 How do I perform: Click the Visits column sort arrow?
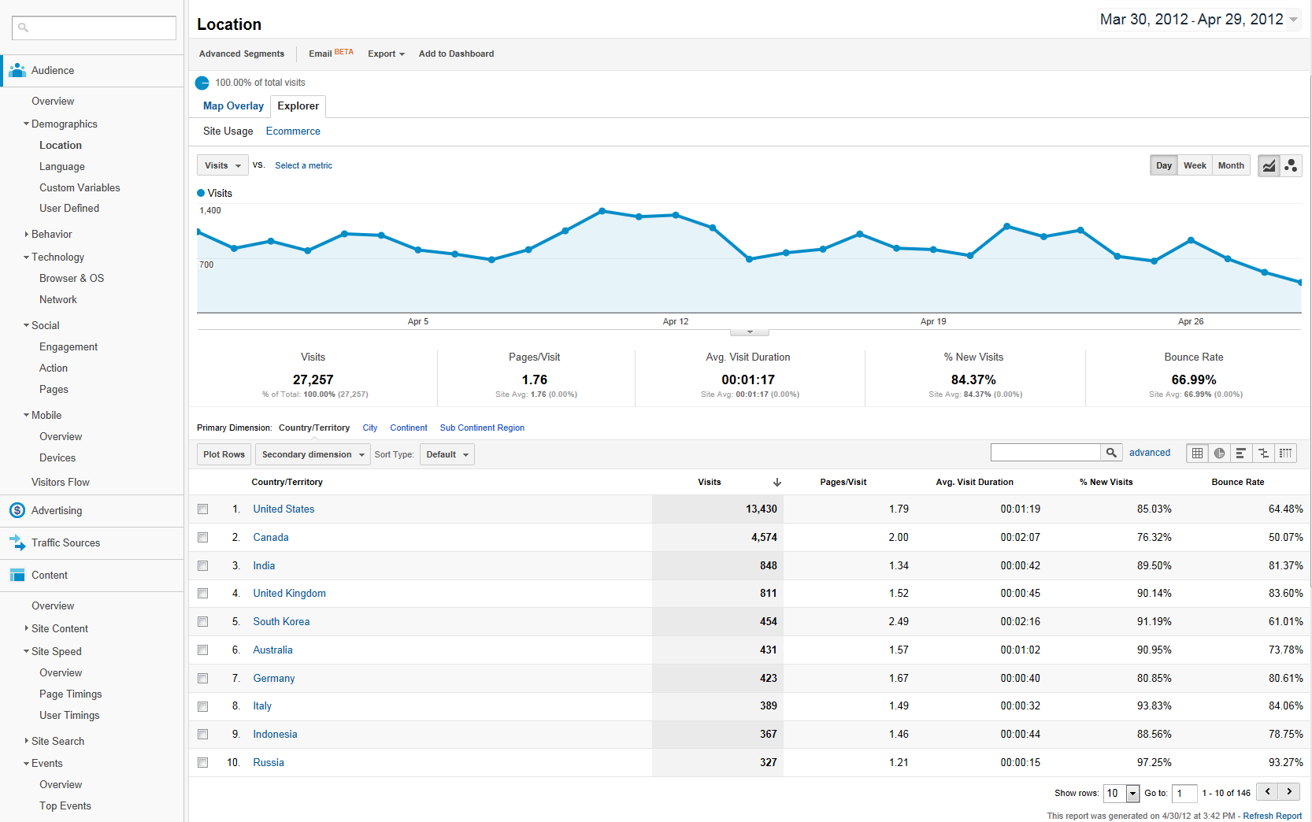[776, 482]
